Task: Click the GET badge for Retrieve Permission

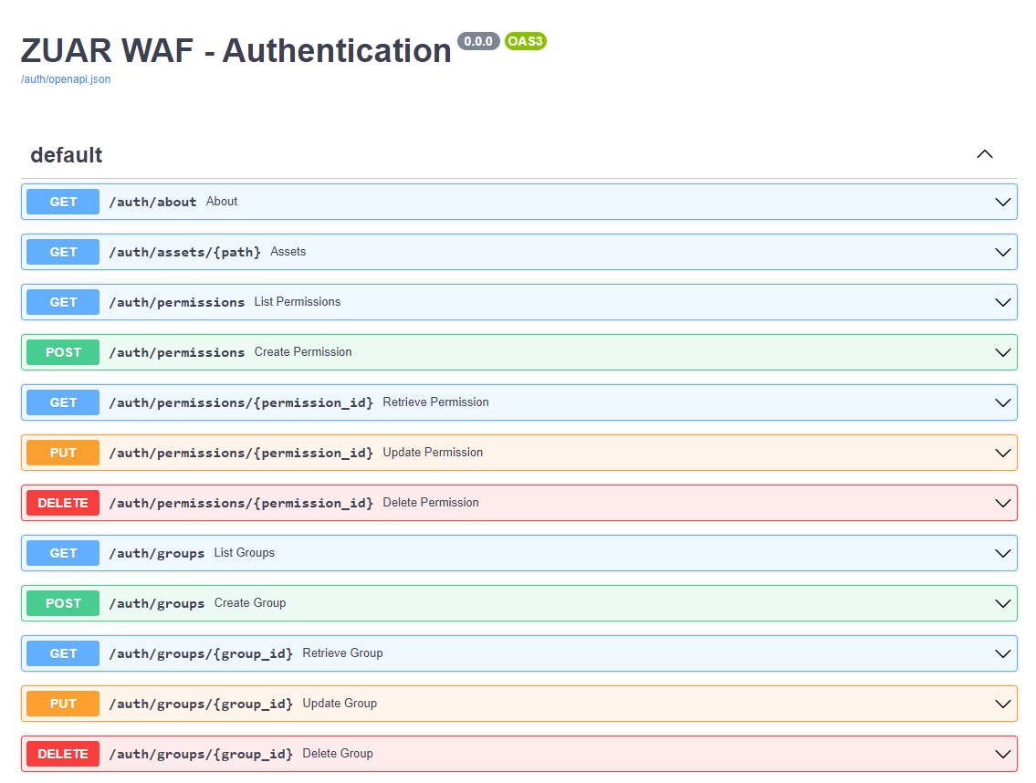Action: pyautogui.click(x=63, y=402)
